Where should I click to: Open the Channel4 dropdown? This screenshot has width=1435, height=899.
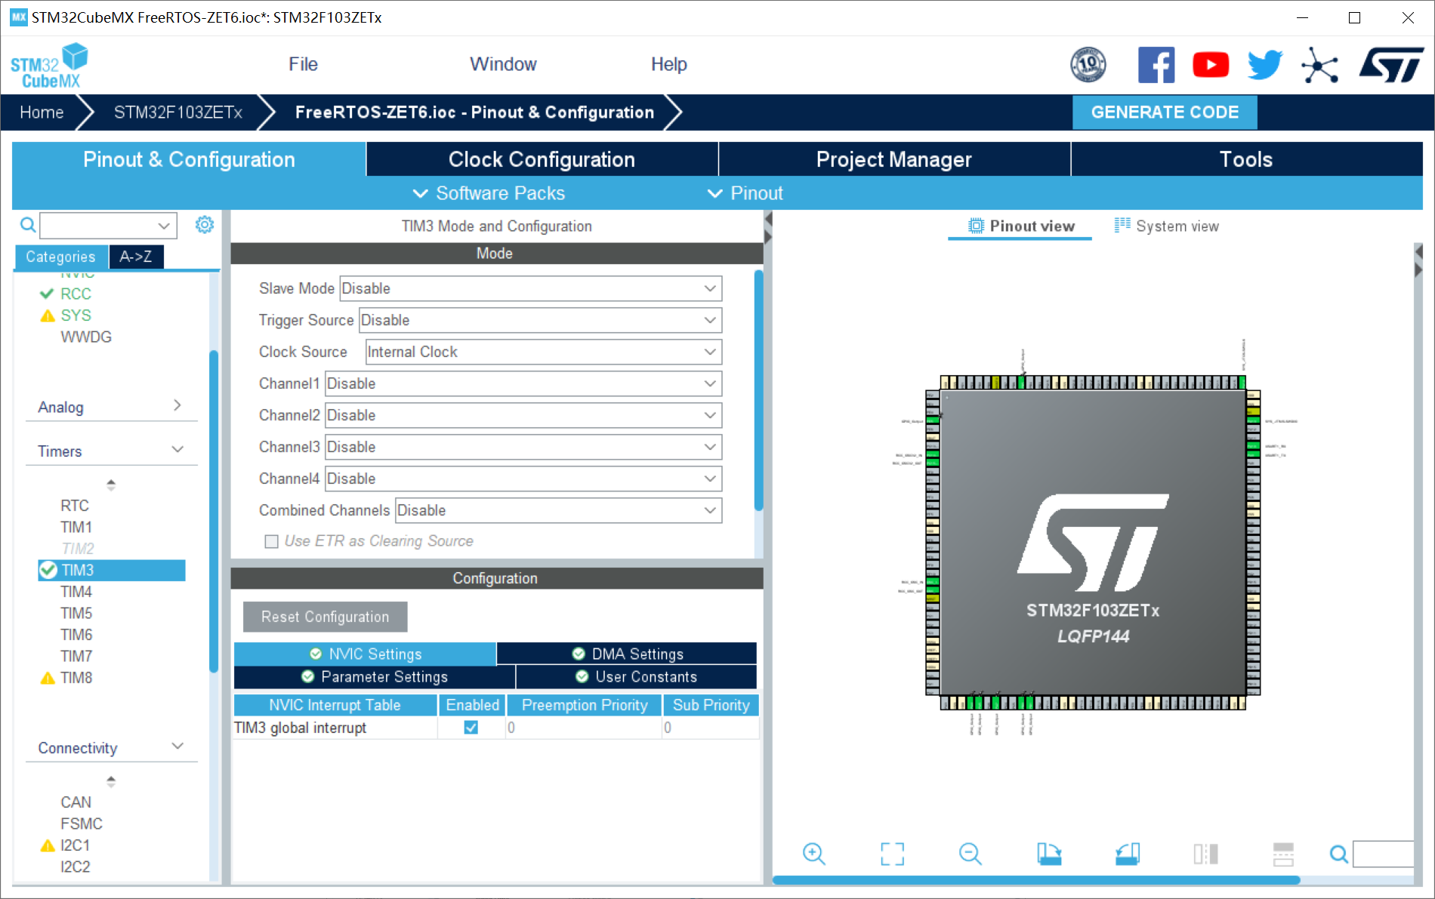click(523, 479)
